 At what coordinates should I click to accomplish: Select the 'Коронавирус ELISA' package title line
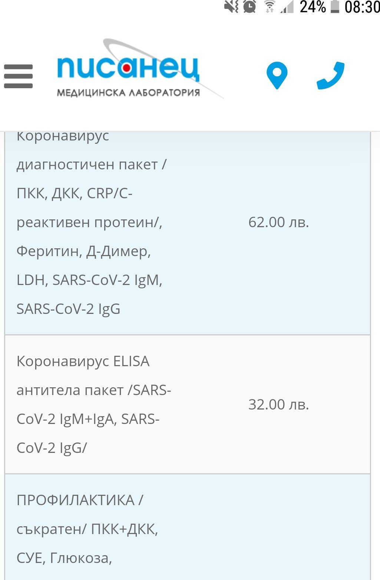click(x=83, y=361)
